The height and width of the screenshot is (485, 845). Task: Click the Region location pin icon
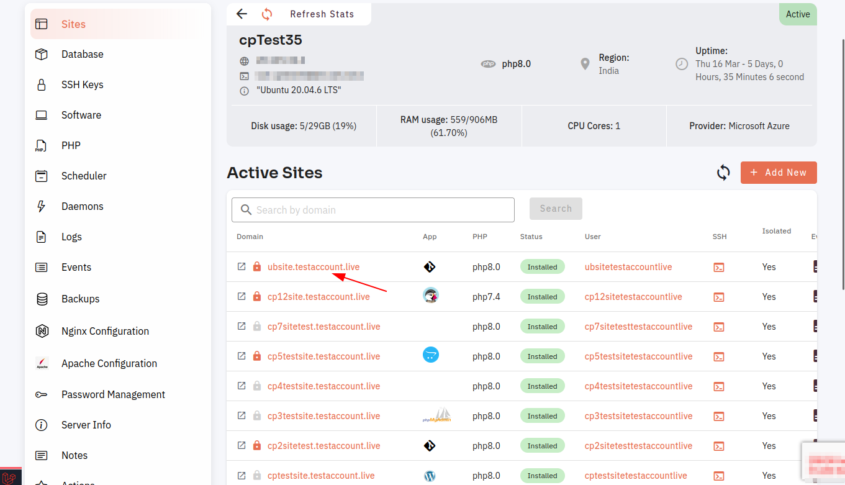[x=585, y=64]
